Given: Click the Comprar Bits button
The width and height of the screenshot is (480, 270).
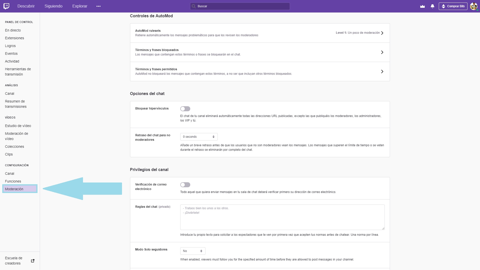Looking at the screenshot, I should click(453, 6).
